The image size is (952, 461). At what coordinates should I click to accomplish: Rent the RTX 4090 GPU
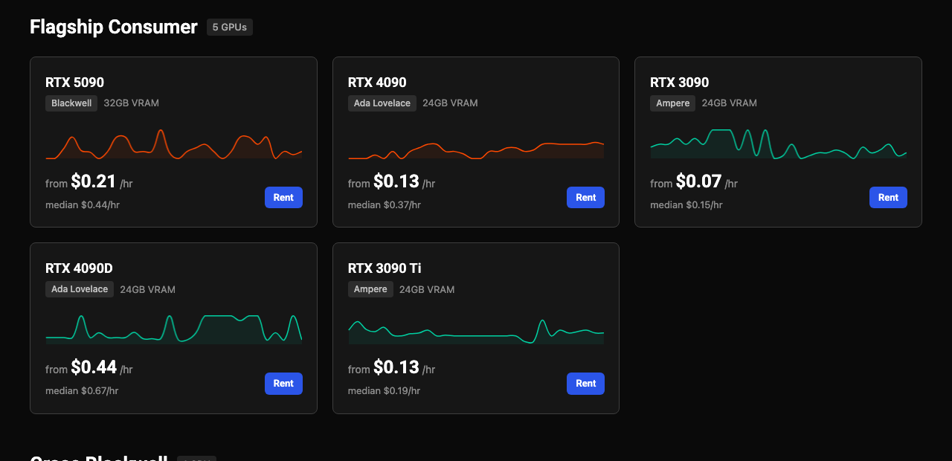point(585,197)
